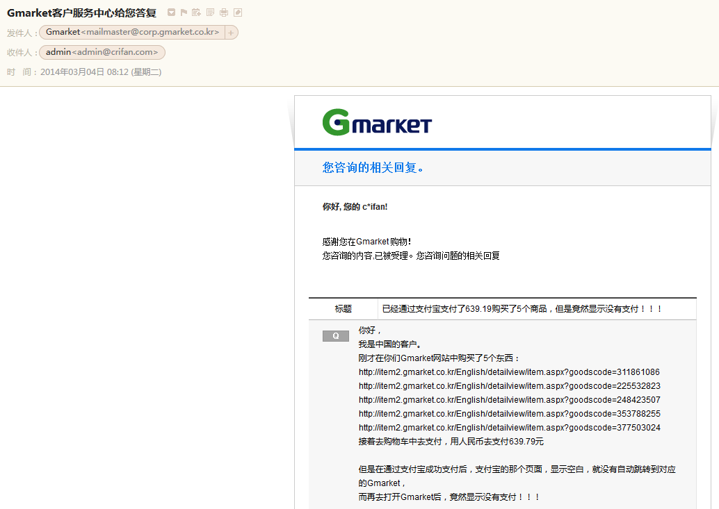Click the Gmarket logo in the email body

(x=377, y=122)
